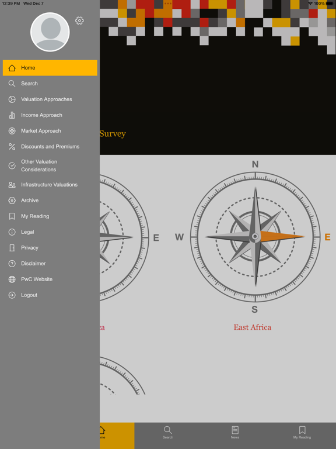Switch to News tab in bottom bar
Screen dimensions: 336x449
click(x=235, y=433)
